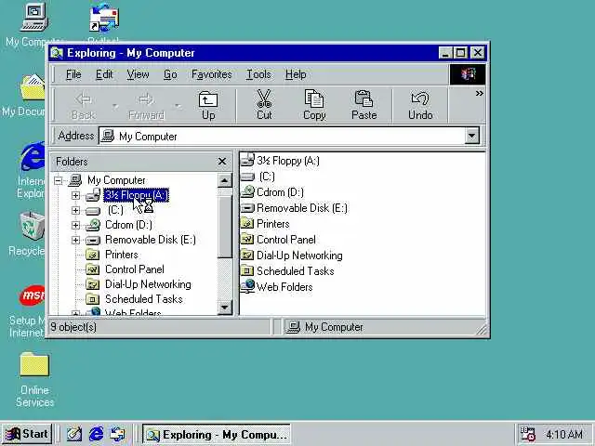Expand the 3½ Floppy (A:) tree node

(75, 195)
